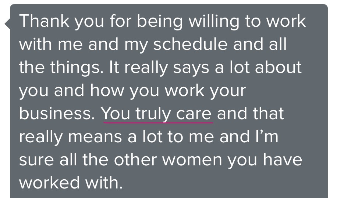Tap the phrase "worked with." ending the message
The image size is (351, 198).
[x=71, y=182]
